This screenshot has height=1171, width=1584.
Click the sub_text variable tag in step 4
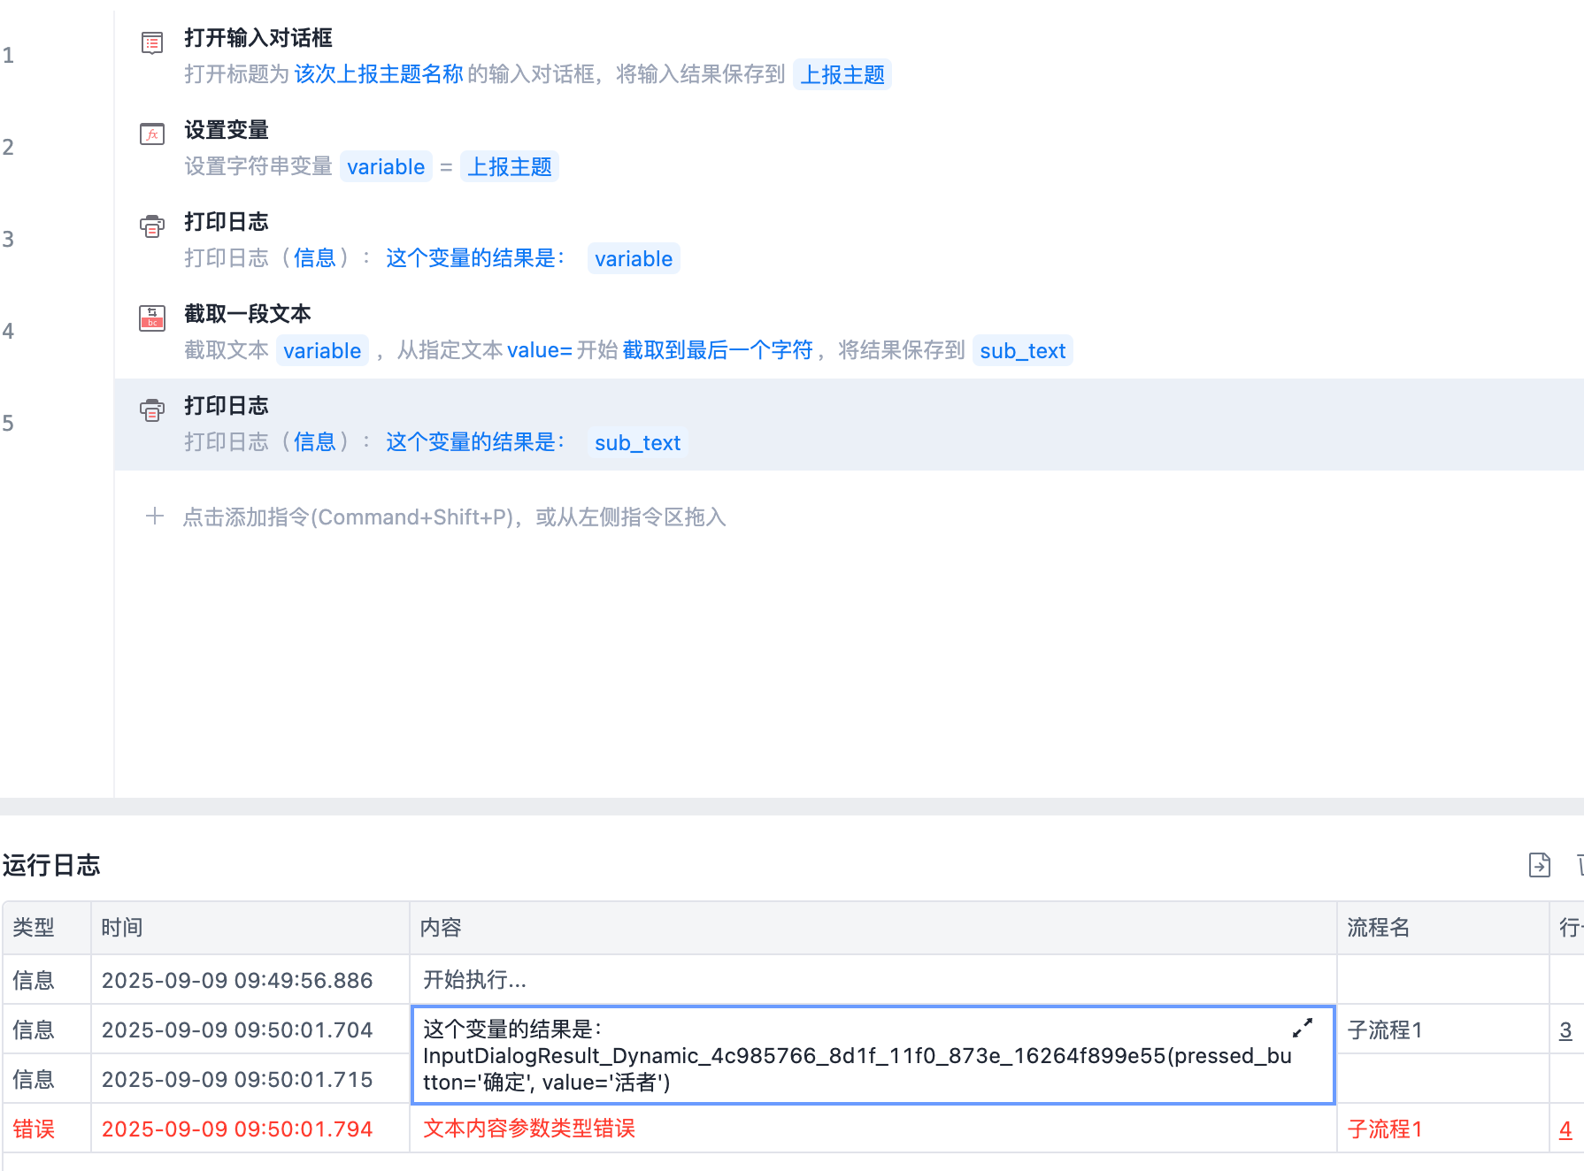[1022, 351]
